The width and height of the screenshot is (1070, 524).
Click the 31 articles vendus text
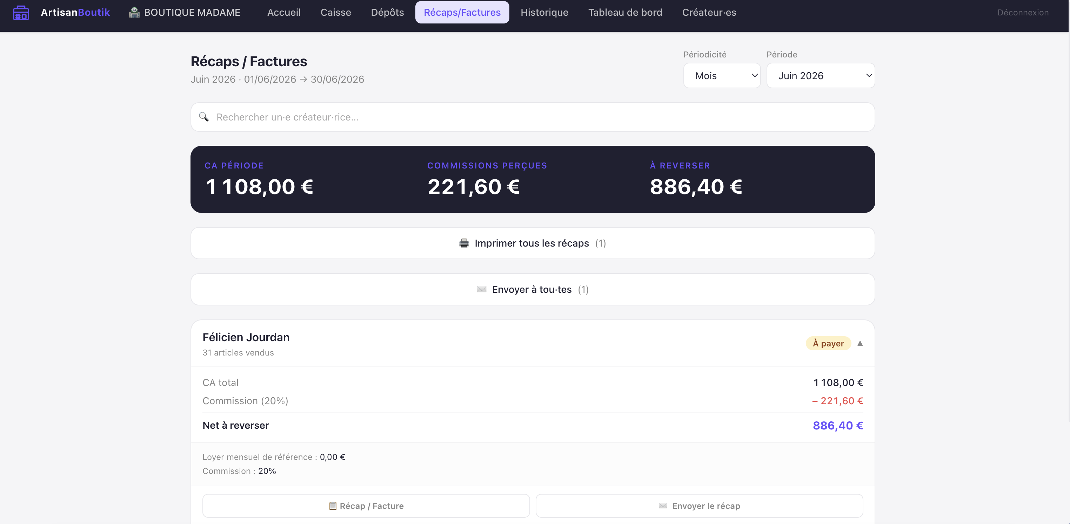[238, 352]
